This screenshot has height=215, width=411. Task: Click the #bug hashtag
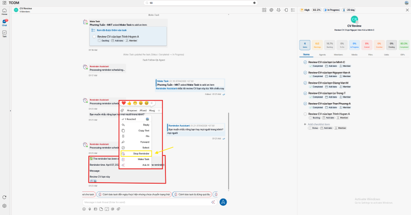[152, 110]
